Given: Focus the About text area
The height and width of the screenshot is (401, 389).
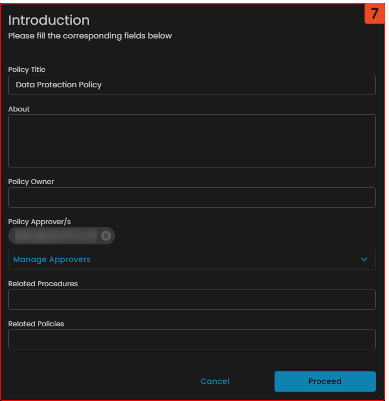Looking at the screenshot, I should pyautogui.click(x=191, y=141).
